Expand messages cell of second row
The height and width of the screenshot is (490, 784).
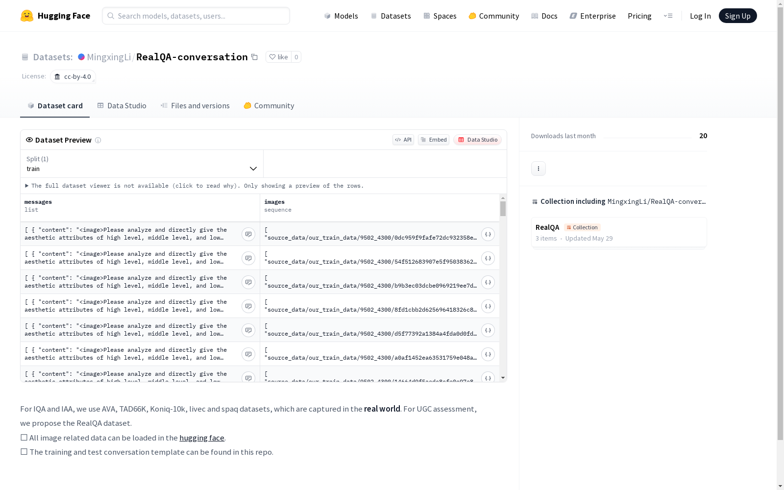tap(248, 258)
